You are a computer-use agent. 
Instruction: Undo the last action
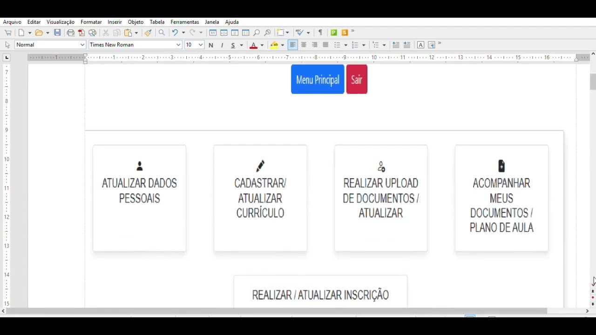tap(175, 33)
